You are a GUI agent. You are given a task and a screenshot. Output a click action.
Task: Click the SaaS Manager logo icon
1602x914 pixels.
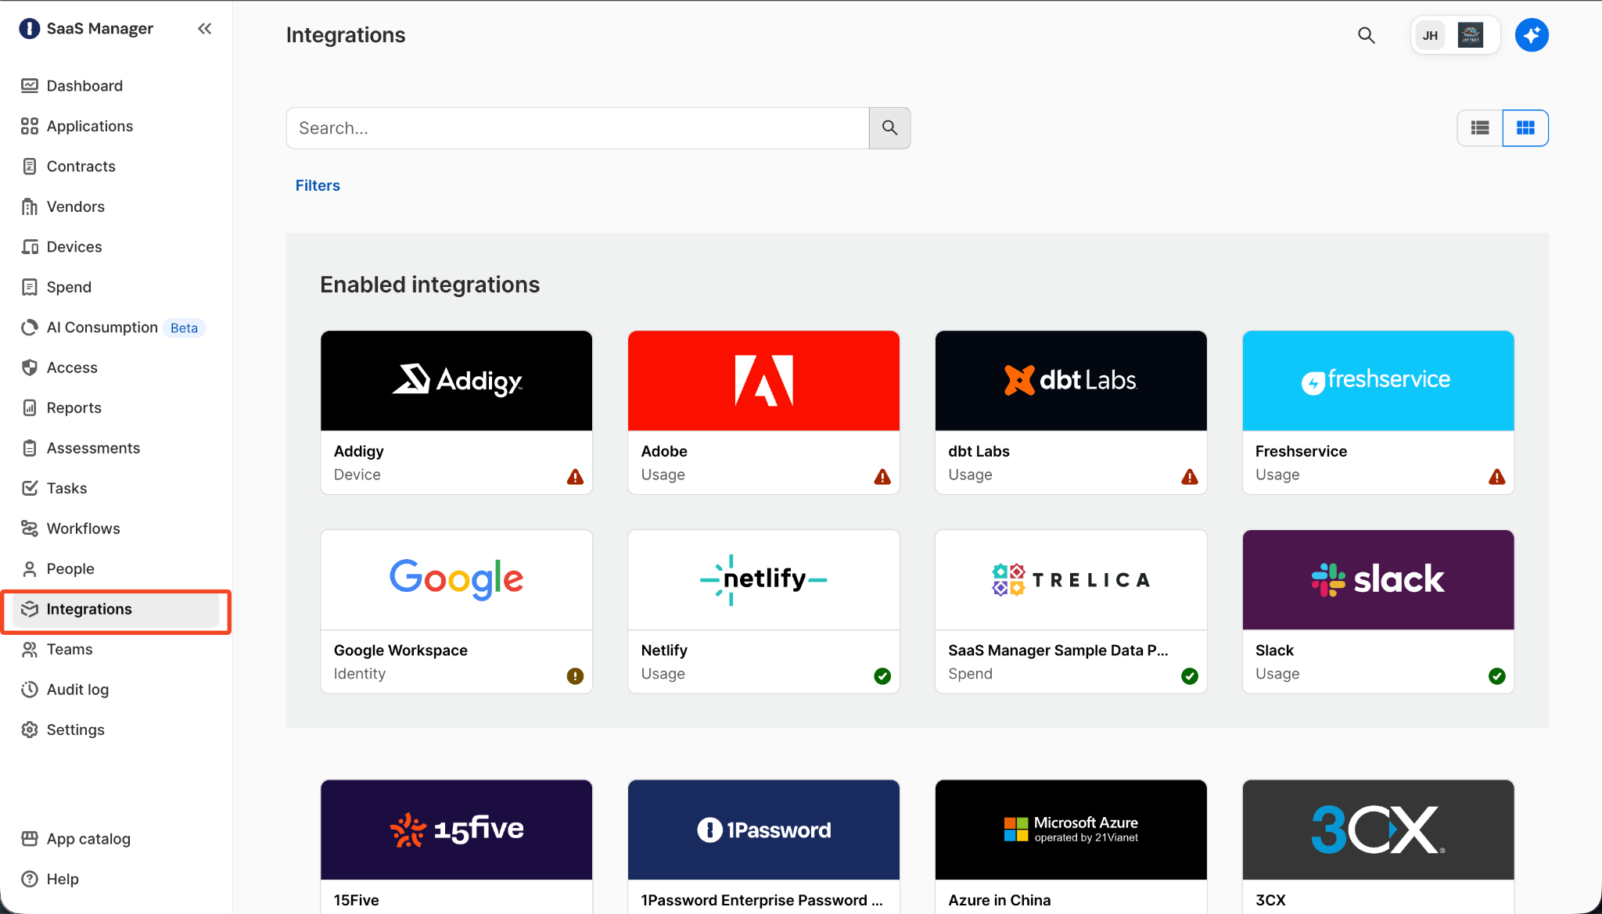coord(29,29)
